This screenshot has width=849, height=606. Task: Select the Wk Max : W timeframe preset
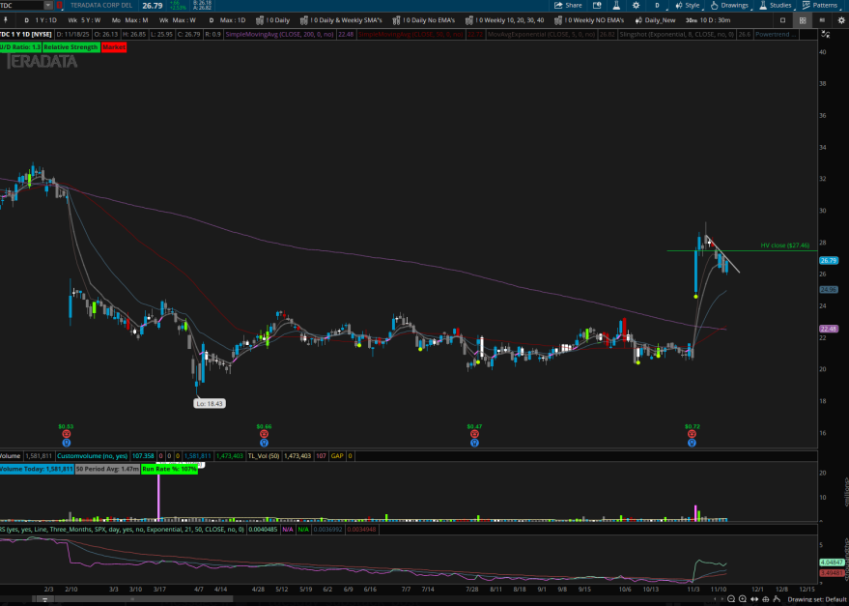click(178, 20)
